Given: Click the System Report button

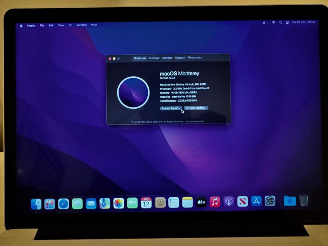Looking at the screenshot, I should [x=171, y=108].
